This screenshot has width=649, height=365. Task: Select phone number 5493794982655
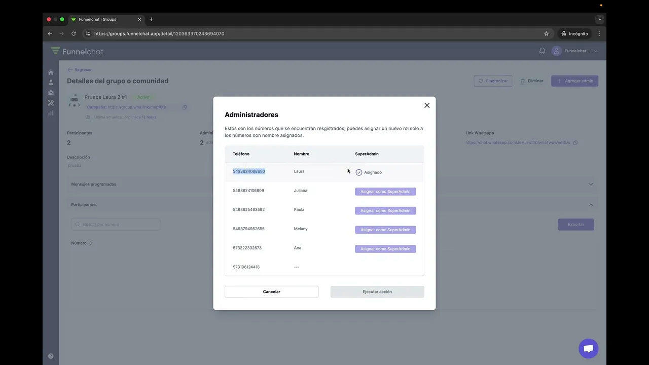[249, 229]
